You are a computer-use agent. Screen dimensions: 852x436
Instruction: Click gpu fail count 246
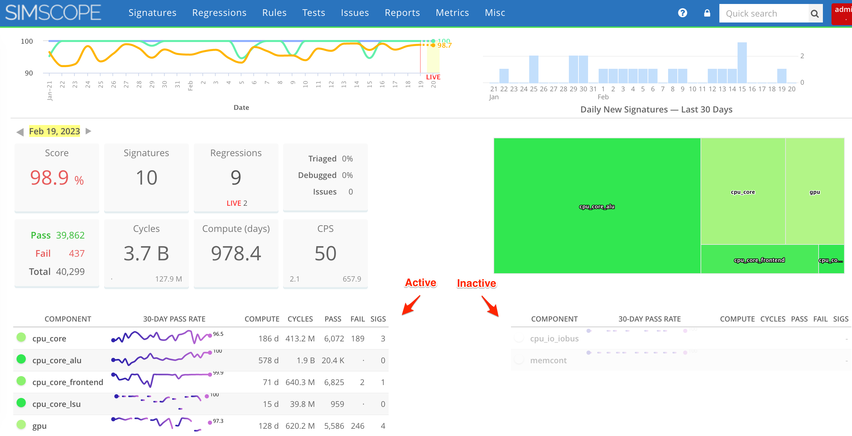pos(358,426)
